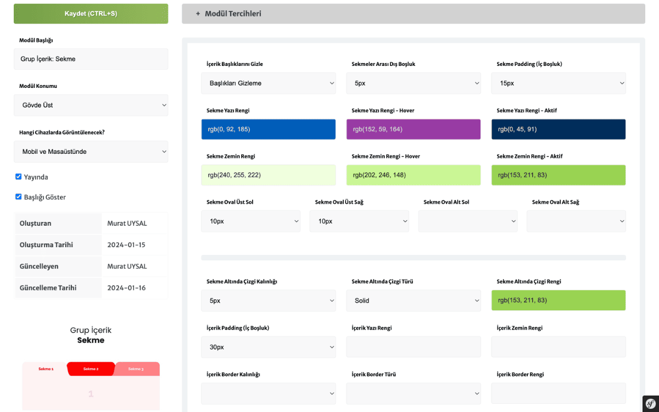The height and width of the screenshot is (412, 659).
Task: Click the Sekme Yazı Rengi blue swatch
Action: [x=269, y=129]
